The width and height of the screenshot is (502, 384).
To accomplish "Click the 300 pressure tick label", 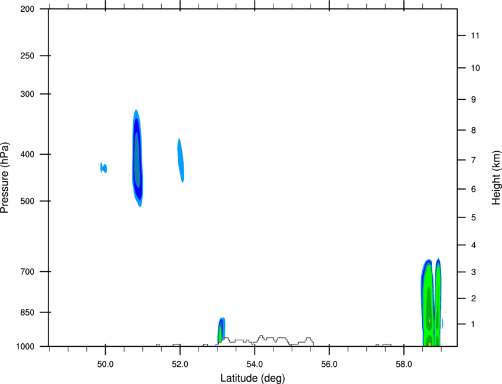I will point(28,94).
